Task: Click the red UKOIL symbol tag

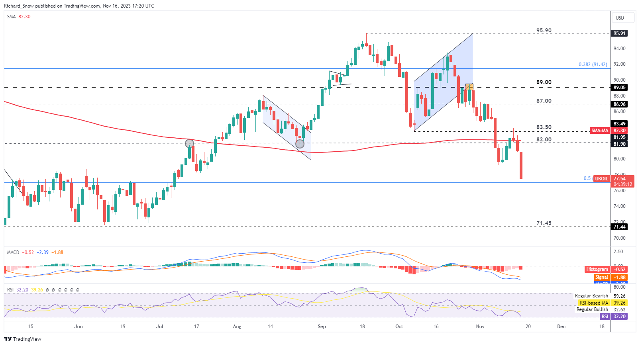Action: tap(602, 179)
